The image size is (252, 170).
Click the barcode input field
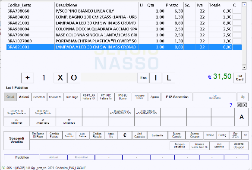coord(109,78)
